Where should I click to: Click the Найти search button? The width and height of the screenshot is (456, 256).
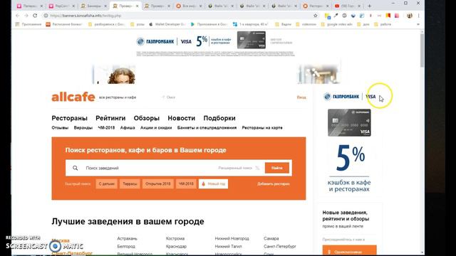(277, 168)
